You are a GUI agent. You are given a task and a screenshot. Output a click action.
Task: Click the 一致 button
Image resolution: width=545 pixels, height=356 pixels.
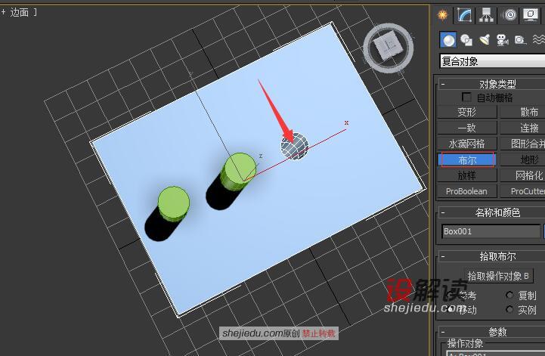[x=467, y=128]
